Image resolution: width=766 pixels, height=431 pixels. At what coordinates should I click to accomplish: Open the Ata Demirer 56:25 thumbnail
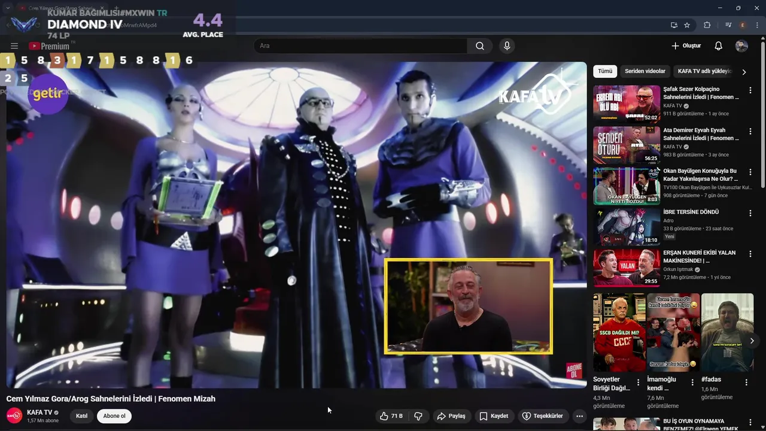point(627,144)
